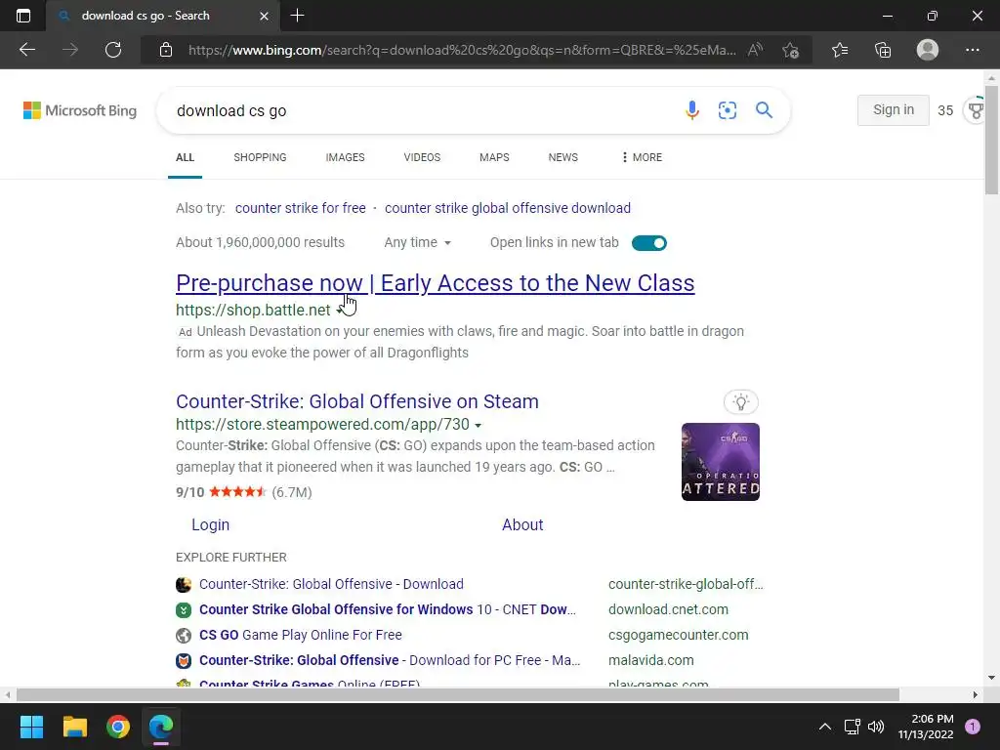Try 'counter strike for free' suggestion
The height and width of the screenshot is (750, 1000).
pos(301,208)
